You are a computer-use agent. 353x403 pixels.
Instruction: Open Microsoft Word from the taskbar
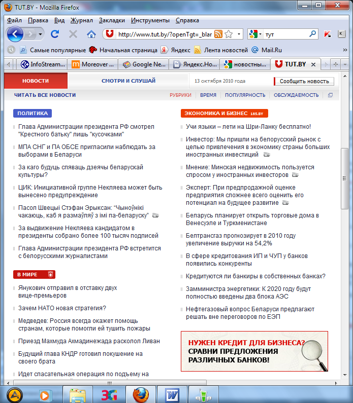172,395
